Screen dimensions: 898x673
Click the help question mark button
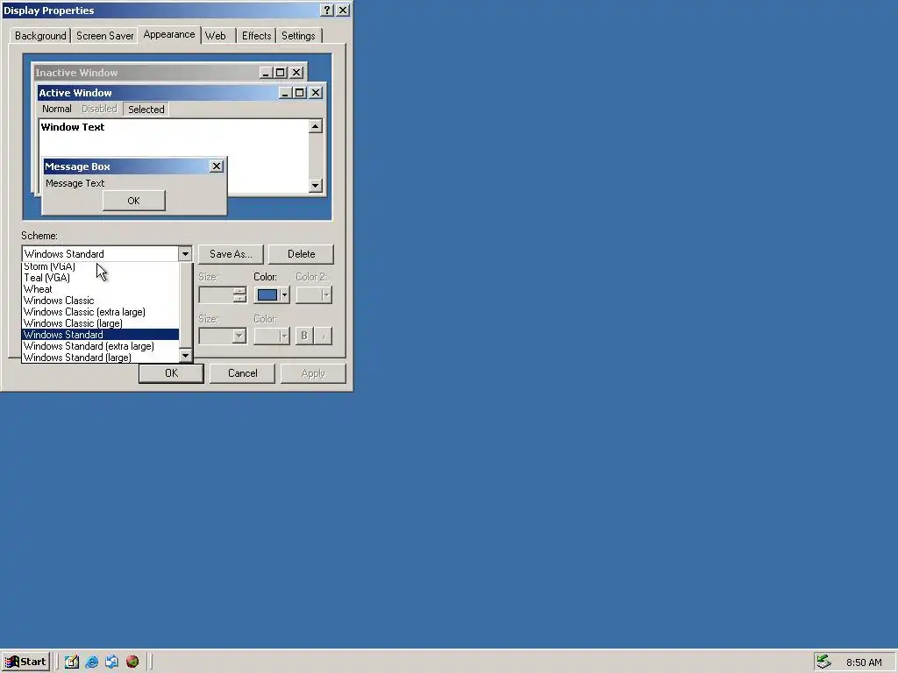[x=326, y=11]
